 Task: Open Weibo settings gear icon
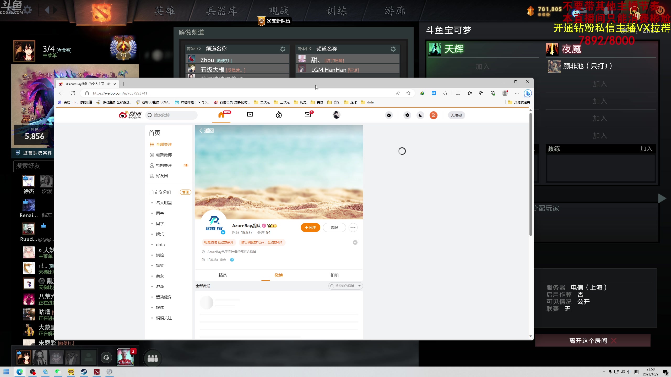pyautogui.click(x=407, y=115)
